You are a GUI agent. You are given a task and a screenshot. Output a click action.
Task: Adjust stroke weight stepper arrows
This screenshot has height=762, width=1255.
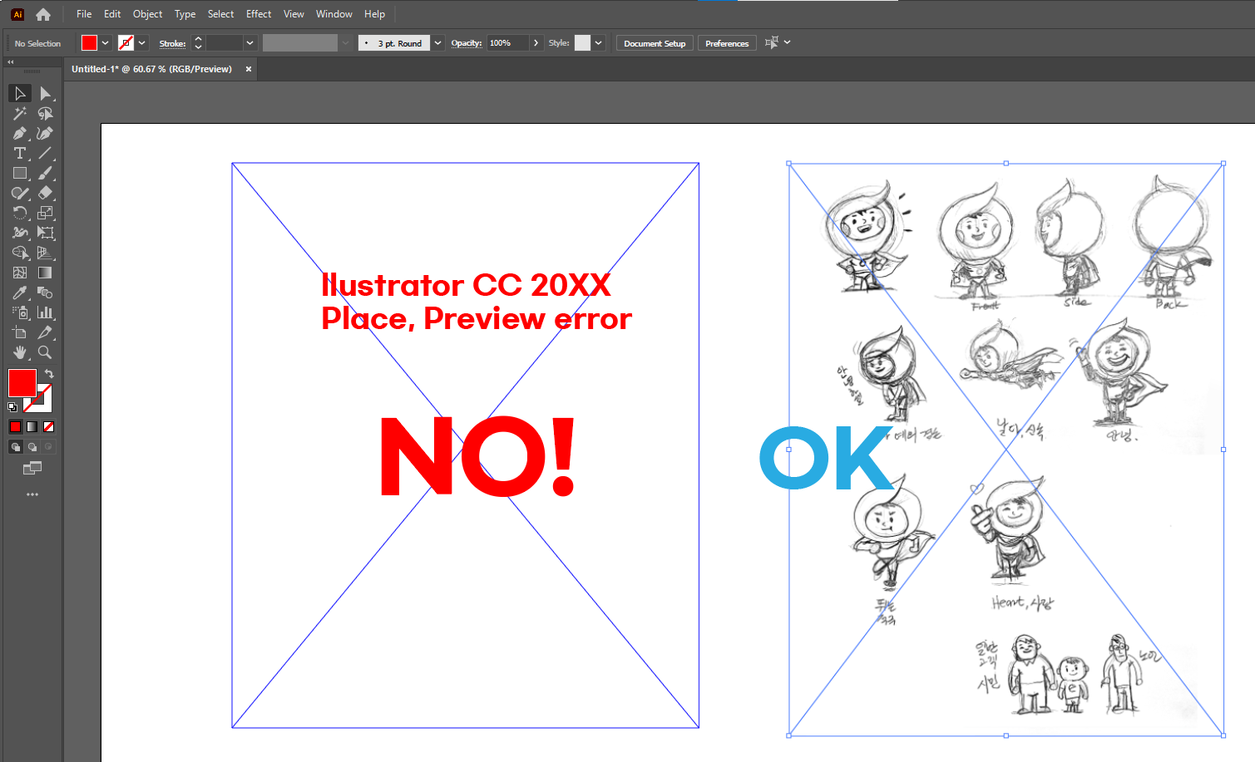coord(198,43)
